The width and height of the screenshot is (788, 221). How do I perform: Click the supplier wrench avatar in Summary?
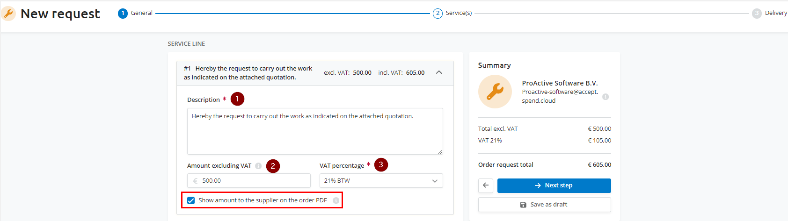tap(495, 92)
